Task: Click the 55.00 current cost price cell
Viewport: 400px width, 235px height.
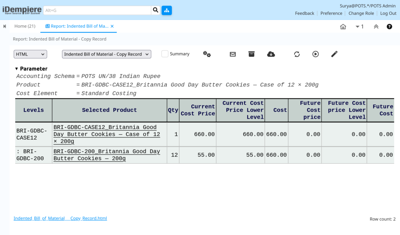Action: (198, 155)
